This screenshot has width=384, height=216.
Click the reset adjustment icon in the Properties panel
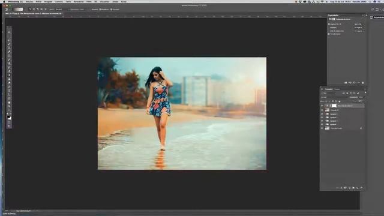tap(354, 83)
